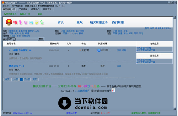Select 开源 in the 性质 row
Image resolution: width=178 pixels, height=116 pixels.
point(27,33)
